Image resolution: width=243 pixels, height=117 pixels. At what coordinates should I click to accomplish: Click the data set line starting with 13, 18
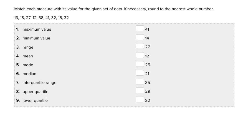tap(42, 18)
